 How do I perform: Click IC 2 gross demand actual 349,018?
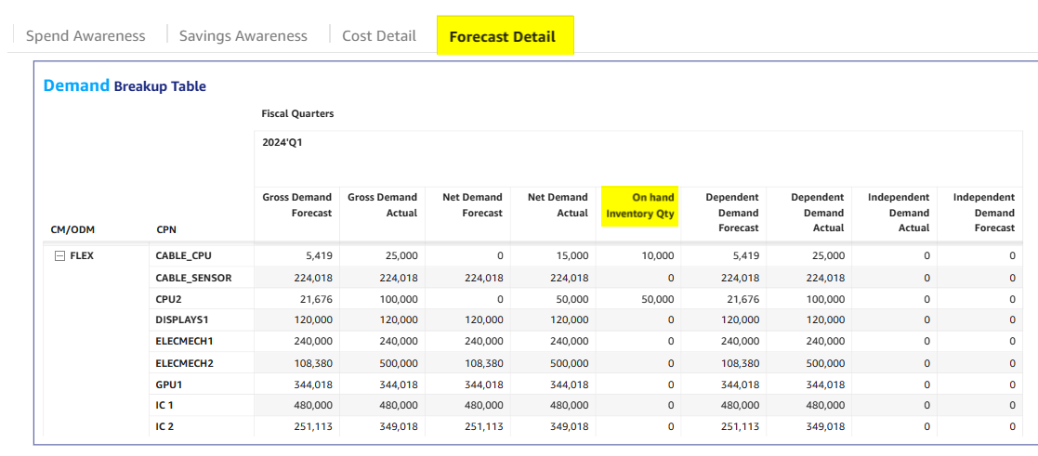(x=398, y=427)
